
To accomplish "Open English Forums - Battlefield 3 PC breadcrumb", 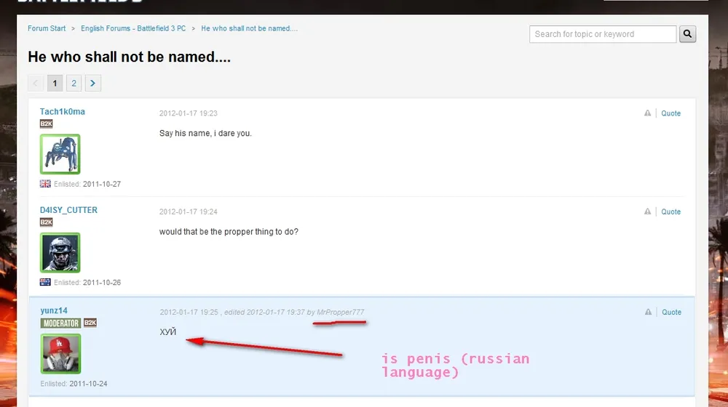I will click(133, 28).
